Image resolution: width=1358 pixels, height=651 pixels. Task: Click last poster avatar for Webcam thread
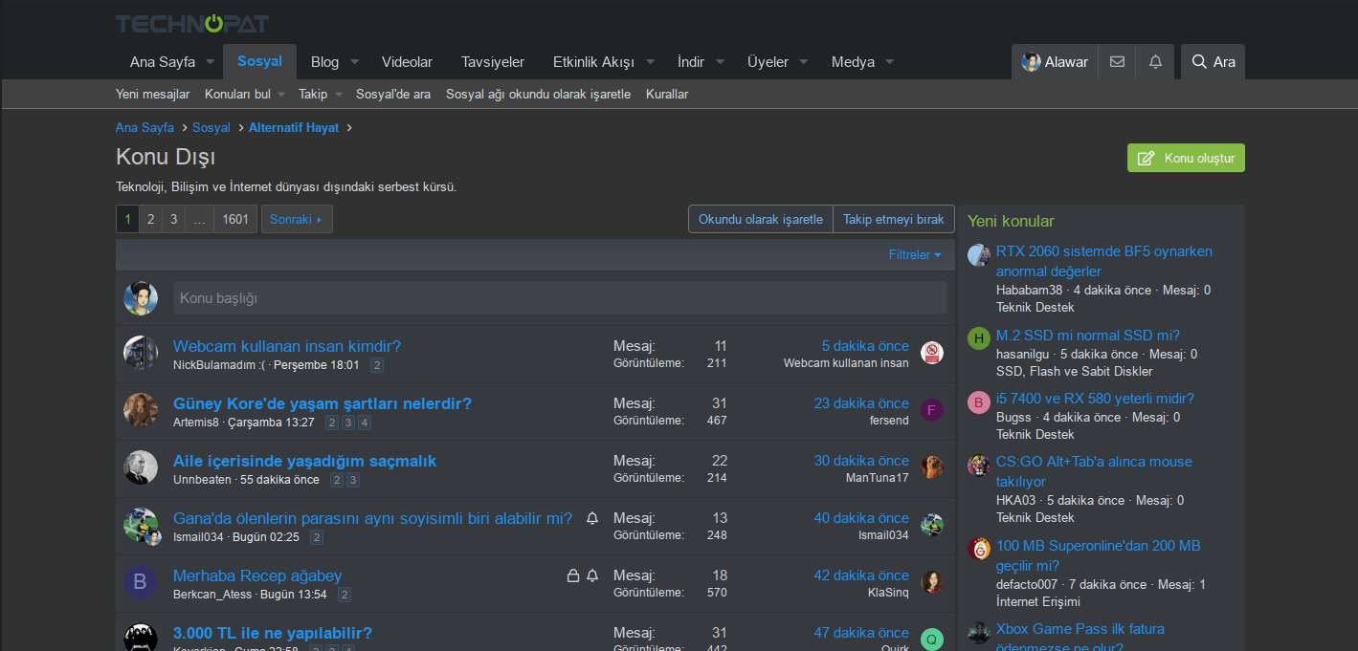932,353
